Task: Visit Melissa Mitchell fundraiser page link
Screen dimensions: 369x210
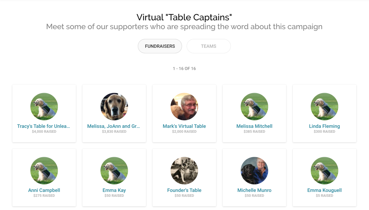Action: tap(254, 126)
